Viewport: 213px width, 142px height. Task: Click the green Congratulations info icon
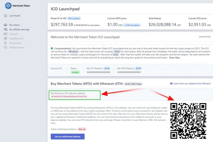52,48
